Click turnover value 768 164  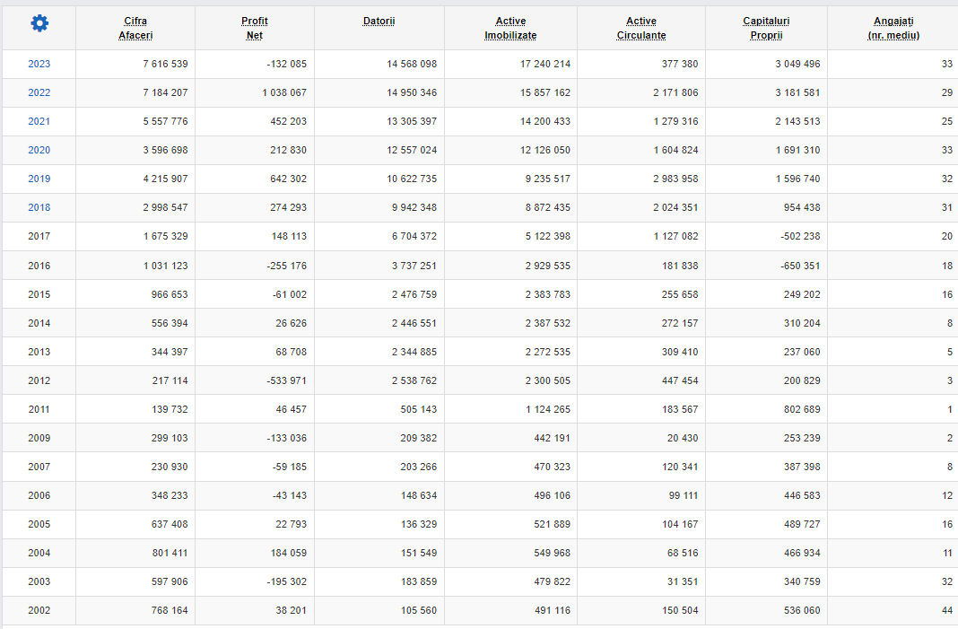[x=170, y=611]
